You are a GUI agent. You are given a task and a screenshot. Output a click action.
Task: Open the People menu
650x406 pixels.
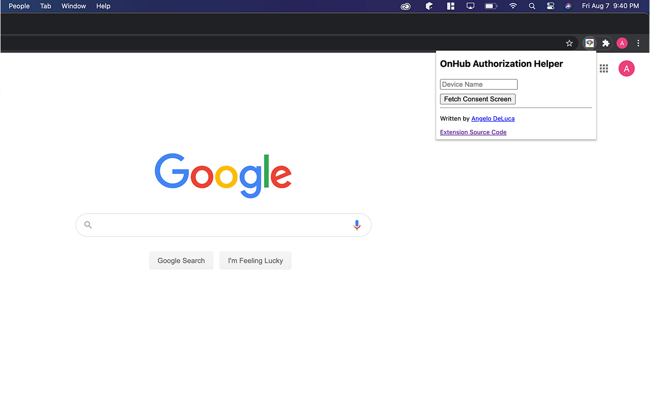19,6
